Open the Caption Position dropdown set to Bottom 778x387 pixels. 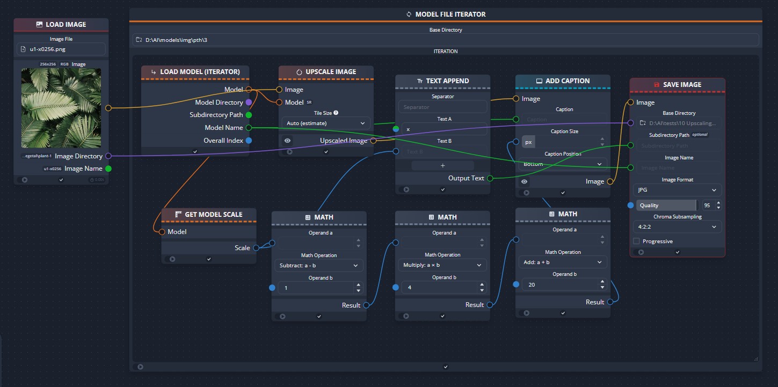(562, 163)
